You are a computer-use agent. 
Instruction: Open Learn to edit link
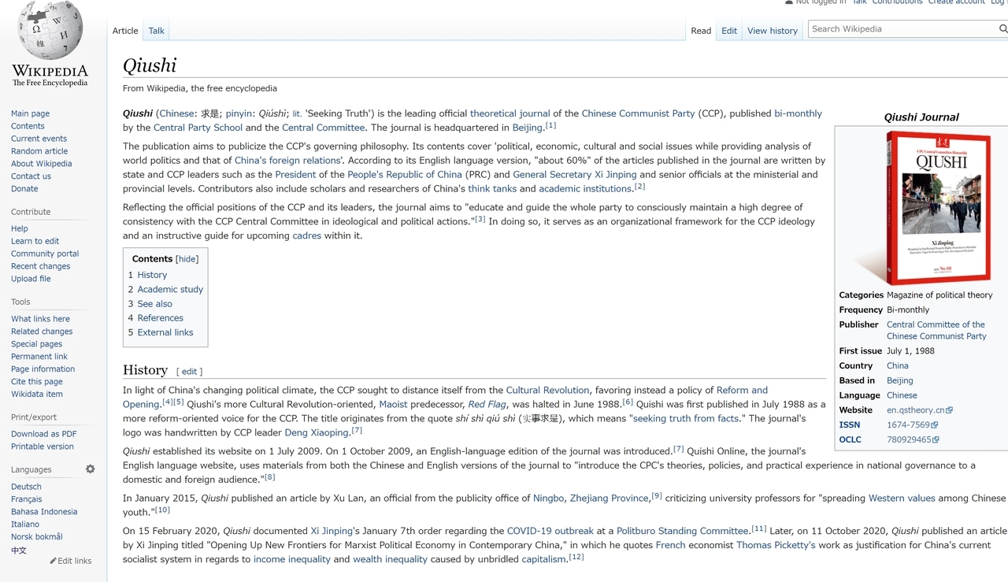click(35, 241)
